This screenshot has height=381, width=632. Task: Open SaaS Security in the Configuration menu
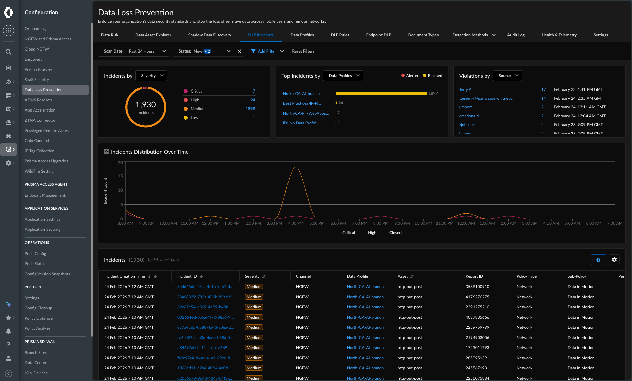point(37,80)
